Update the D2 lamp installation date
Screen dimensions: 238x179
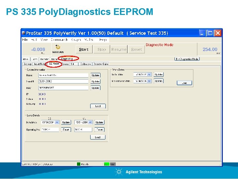coord(66,122)
